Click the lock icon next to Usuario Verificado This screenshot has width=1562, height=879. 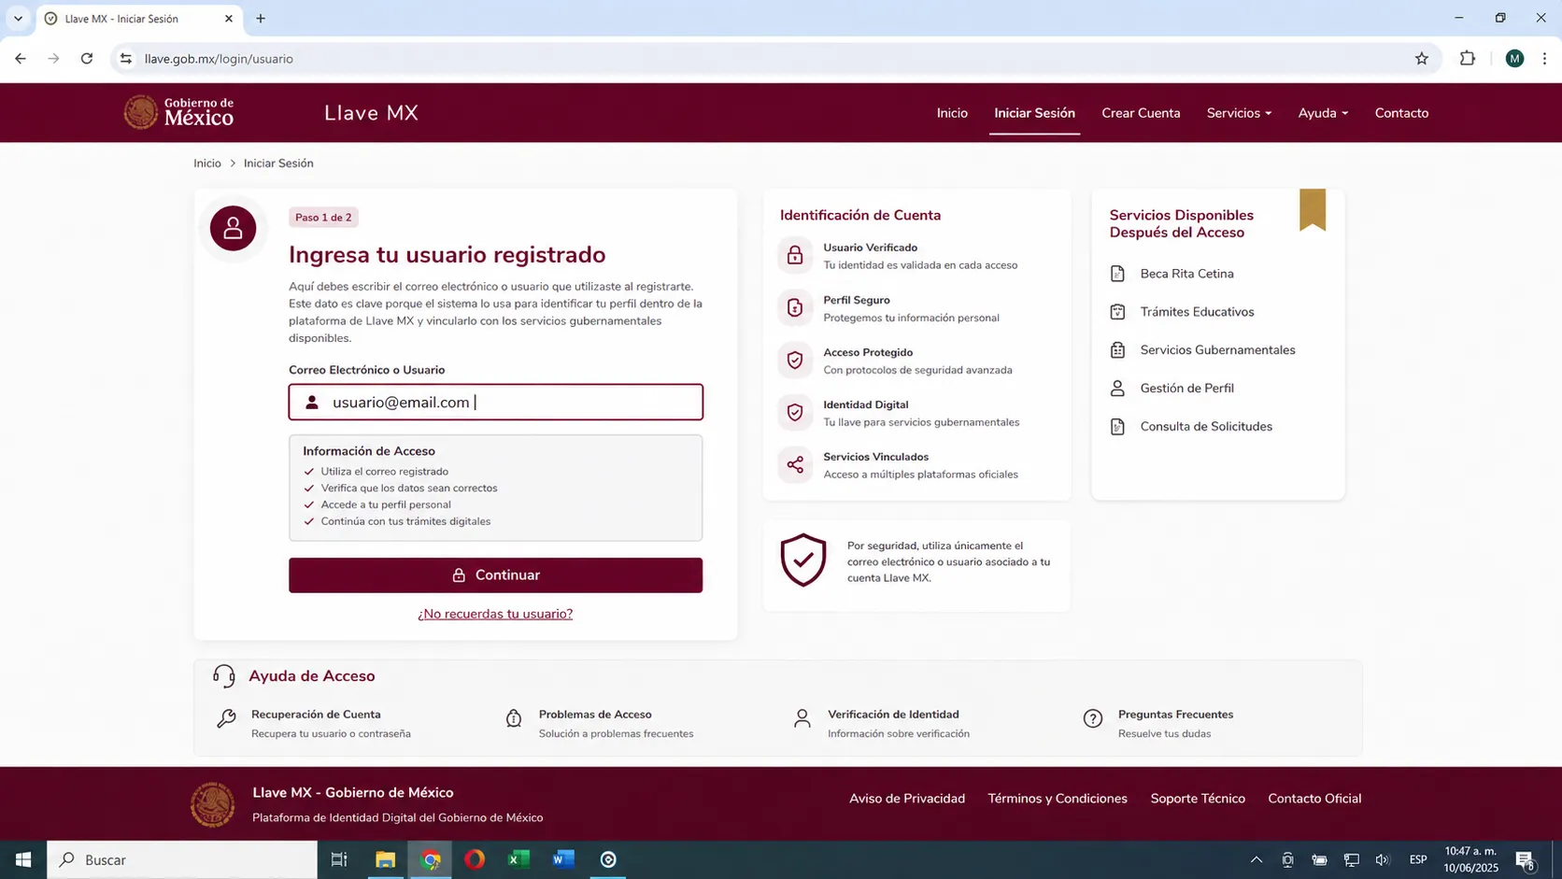tap(795, 255)
